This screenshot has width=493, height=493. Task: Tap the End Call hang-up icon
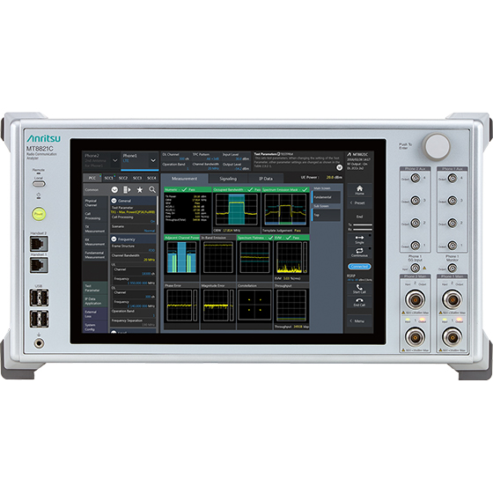(x=359, y=303)
